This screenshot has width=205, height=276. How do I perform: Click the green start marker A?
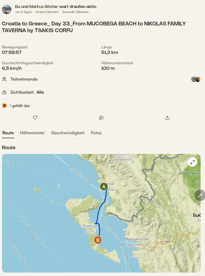[x=104, y=187]
